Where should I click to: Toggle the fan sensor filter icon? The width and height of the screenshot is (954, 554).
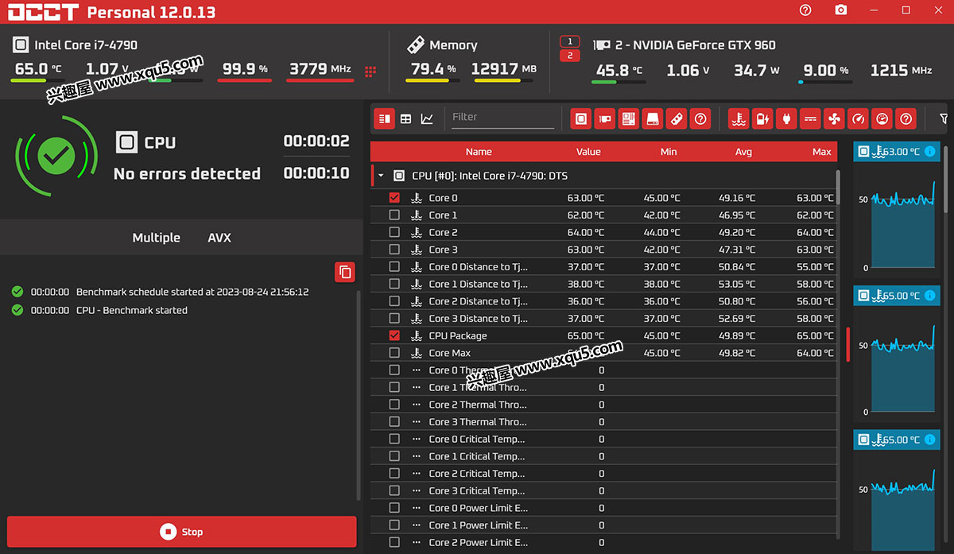pyautogui.click(x=834, y=118)
